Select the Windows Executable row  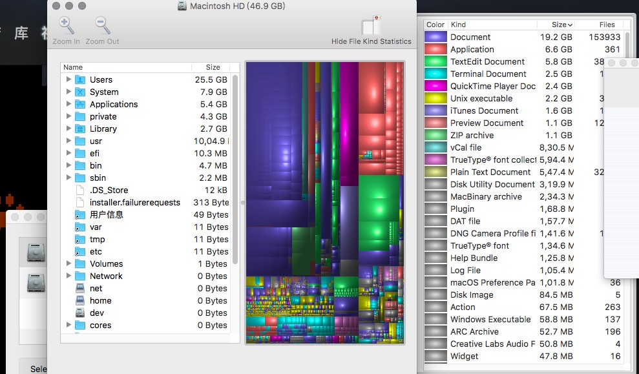pyautogui.click(x=524, y=319)
